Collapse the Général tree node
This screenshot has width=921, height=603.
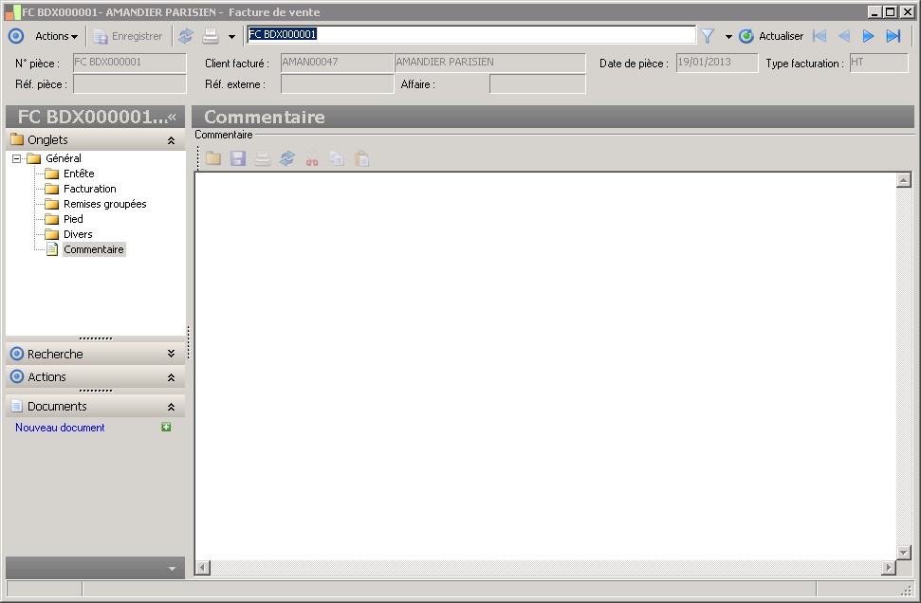(16, 158)
